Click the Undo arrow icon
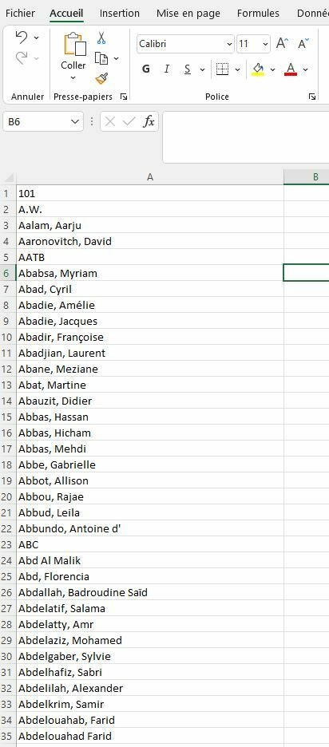Image resolution: width=329 pixels, height=747 pixels. pyautogui.click(x=22, y=37)
